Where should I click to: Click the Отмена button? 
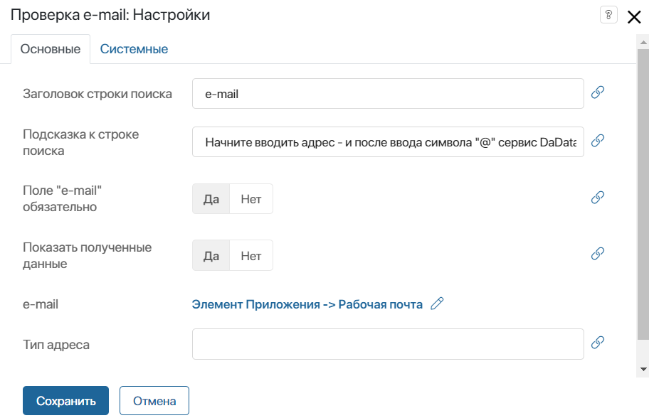point(154,401)
